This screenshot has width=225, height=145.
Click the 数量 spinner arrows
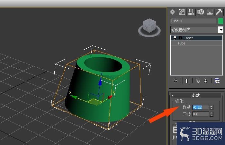point(212,107)
